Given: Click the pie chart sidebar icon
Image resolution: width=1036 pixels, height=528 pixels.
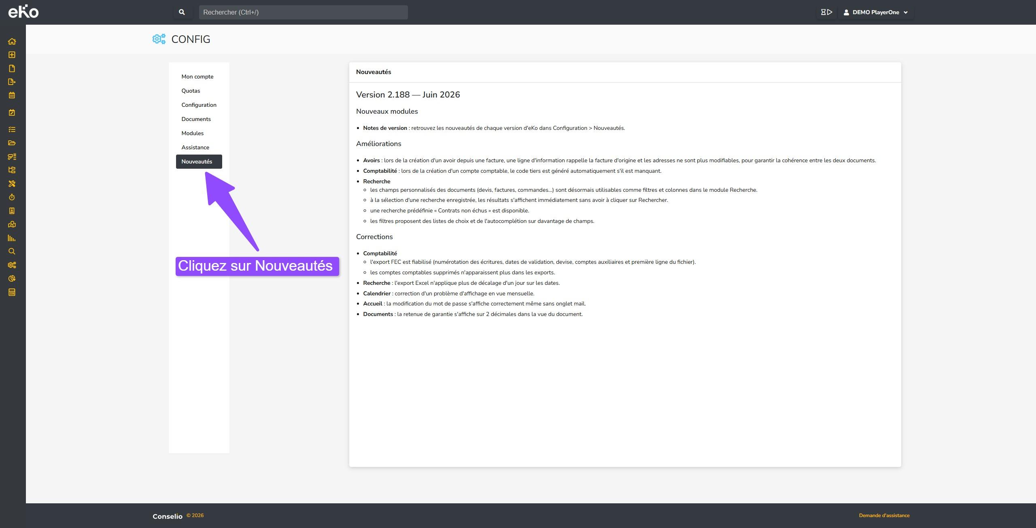Looking at the screenshot, I should (x=12, y=278).
